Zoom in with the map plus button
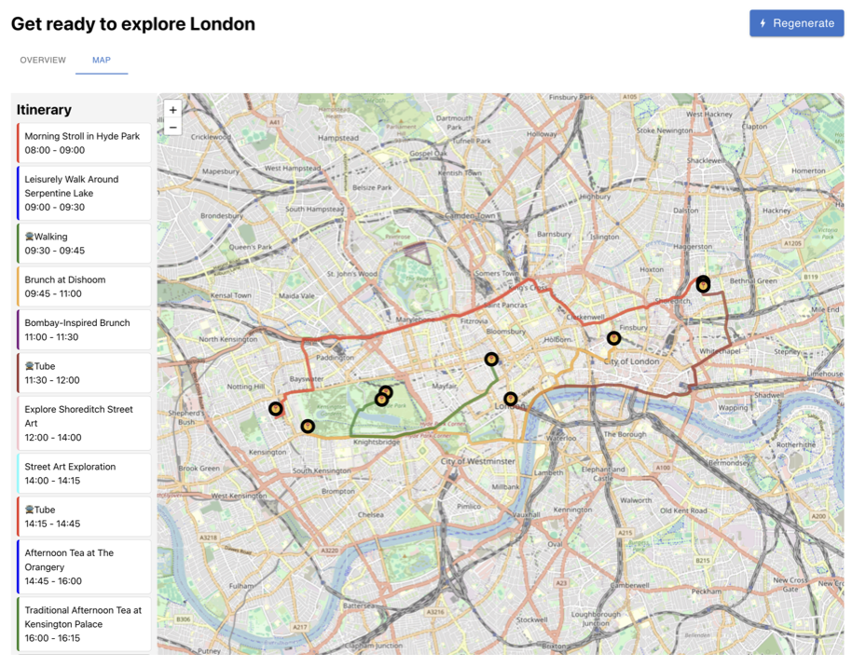Viewport: 852px width, 667px height. (x=172, y=110)
